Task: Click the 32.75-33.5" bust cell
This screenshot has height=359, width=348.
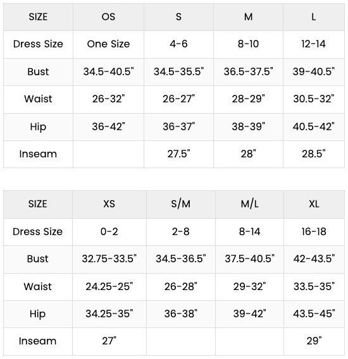Action: click(109, 259)
